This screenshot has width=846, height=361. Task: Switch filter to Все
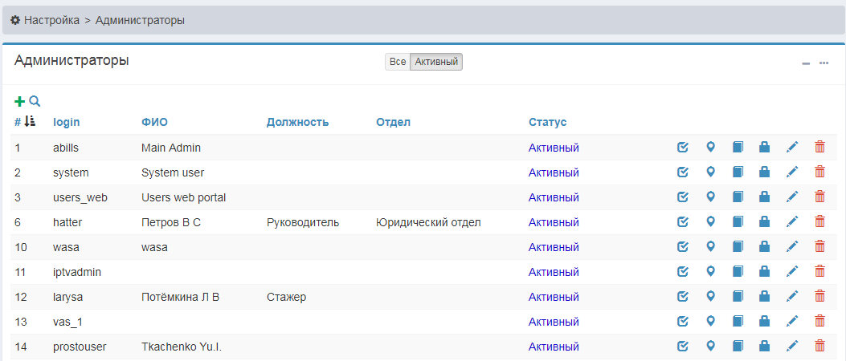[x=397, y=62]
